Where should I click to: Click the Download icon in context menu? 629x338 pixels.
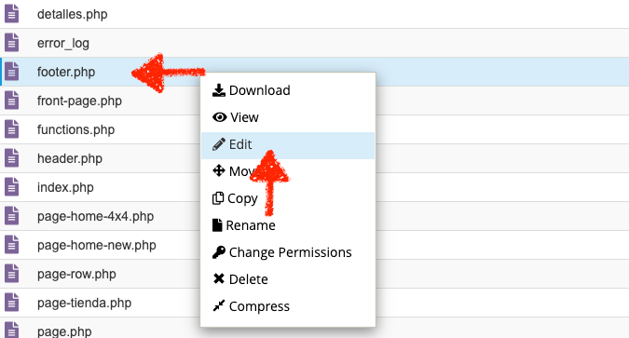coord(219,90)
